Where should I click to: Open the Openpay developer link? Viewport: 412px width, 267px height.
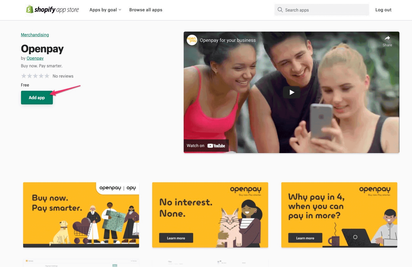click(x=35, y=58)
